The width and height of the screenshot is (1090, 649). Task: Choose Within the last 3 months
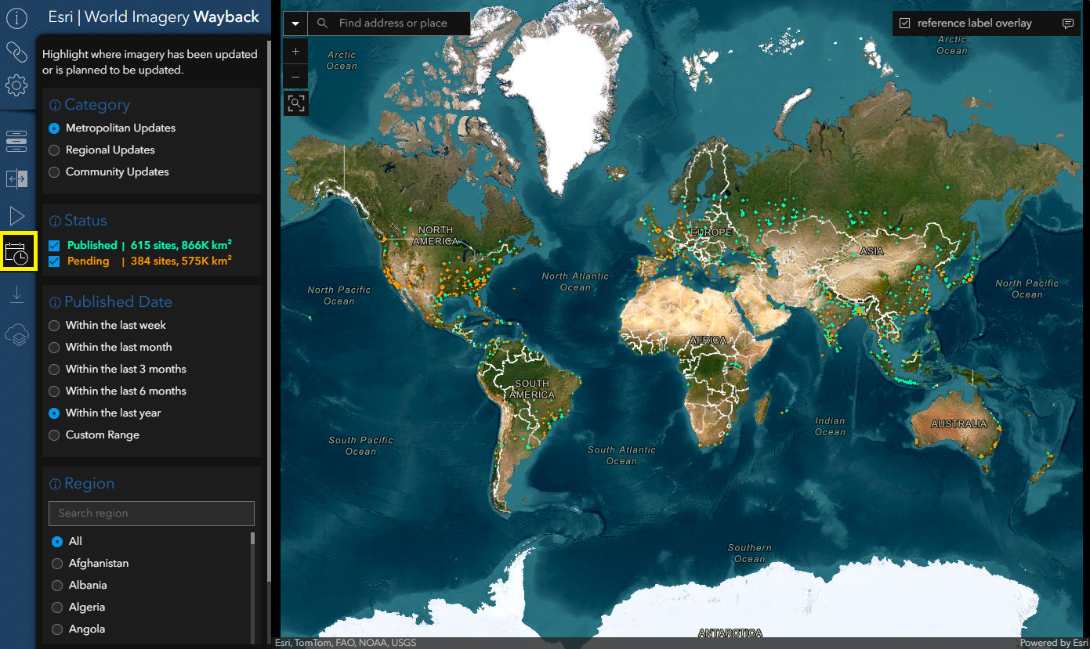(x=54, y=370)
